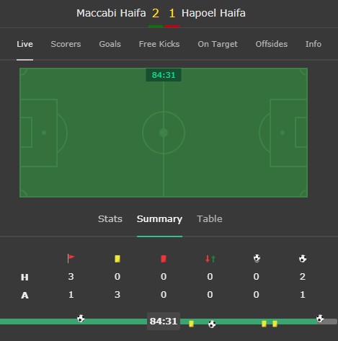Select the final goal marker near timeline end
338x341 pixels.
click(x=320, y=319)
